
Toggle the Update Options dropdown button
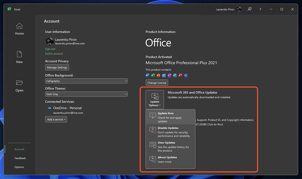point(155,99)
